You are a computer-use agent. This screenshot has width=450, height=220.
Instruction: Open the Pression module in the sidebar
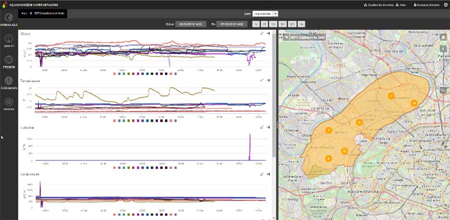pos(8,62)
